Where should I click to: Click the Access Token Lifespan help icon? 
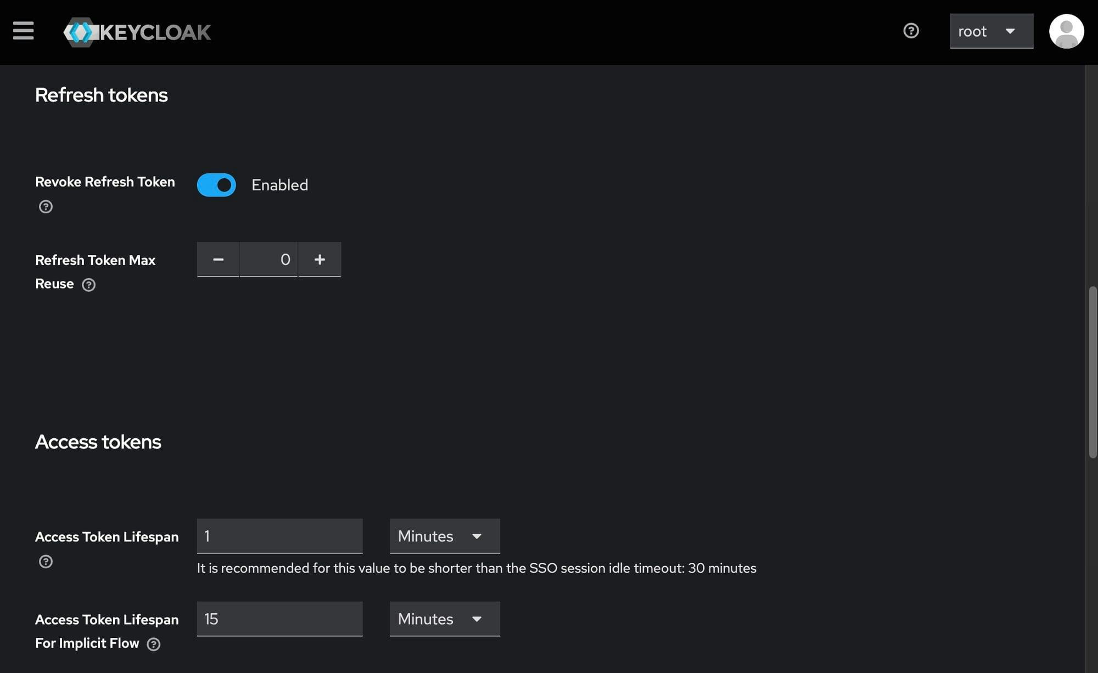(x=46, y=562)
